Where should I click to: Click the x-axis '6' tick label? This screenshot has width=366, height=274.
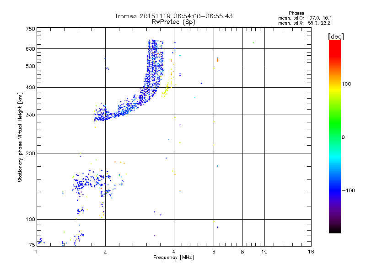point(214,252)
